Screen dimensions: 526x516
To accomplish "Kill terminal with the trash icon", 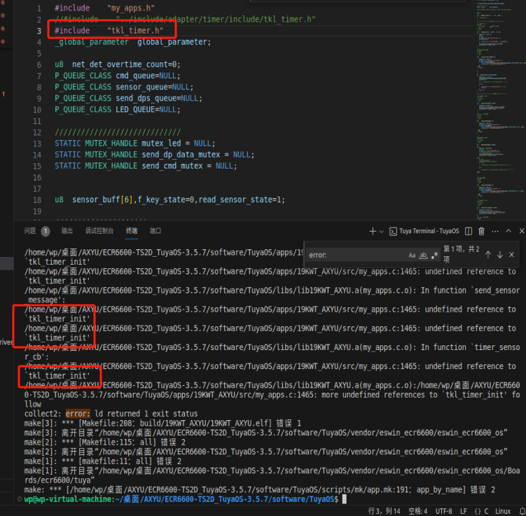I will point(481,231).
